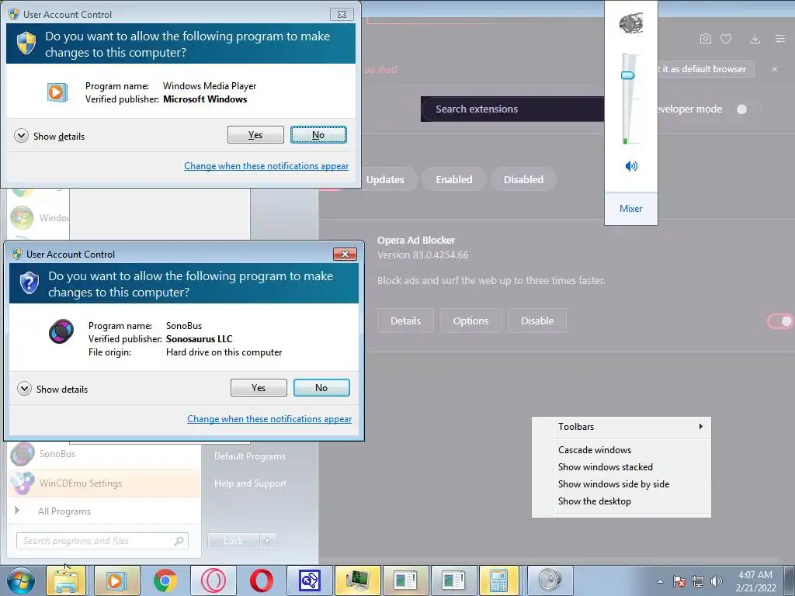This screenshot has width=795, height=596.
Task: Click the Lock button in Start menu
Action: [x=233, y=541]
